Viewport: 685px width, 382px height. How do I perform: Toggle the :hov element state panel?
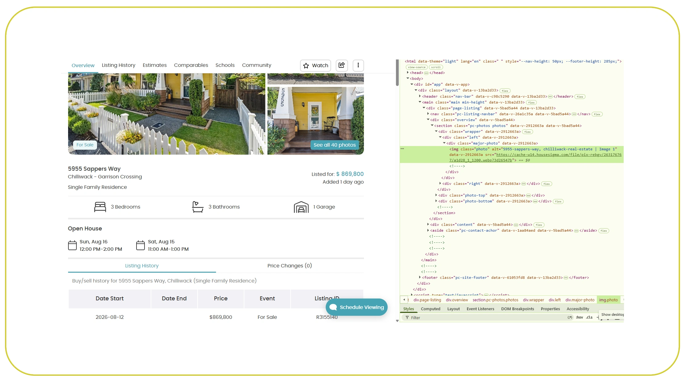[x=579, y=318]
